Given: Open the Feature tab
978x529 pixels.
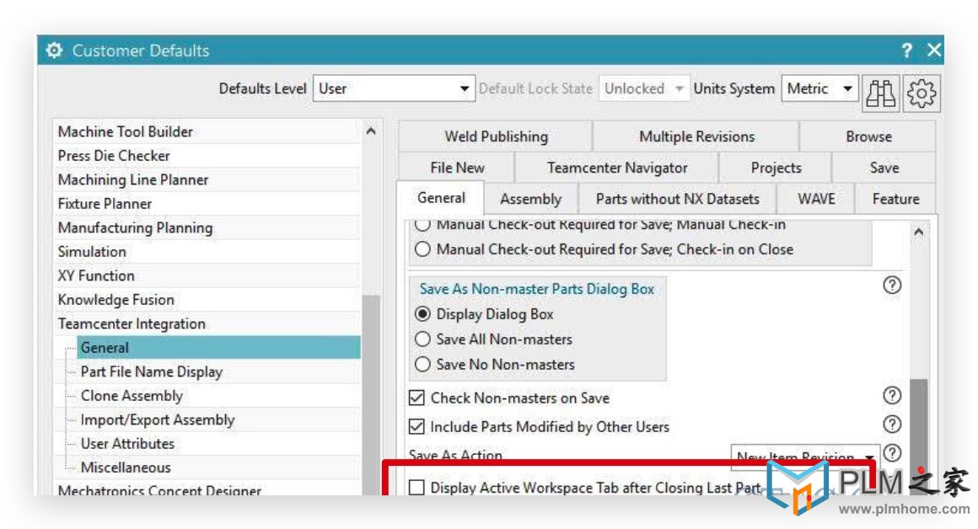Looking at the screenshot, I should pyautogui.click(x=895, y=199).
